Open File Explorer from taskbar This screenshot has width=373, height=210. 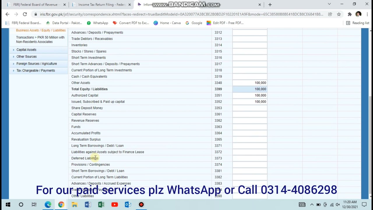click(x=74, y=205)
